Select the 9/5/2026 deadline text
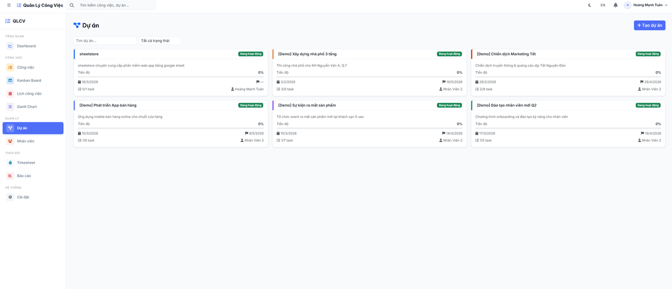Viewport: 672px width, 289px height. (x=256, y=133)
